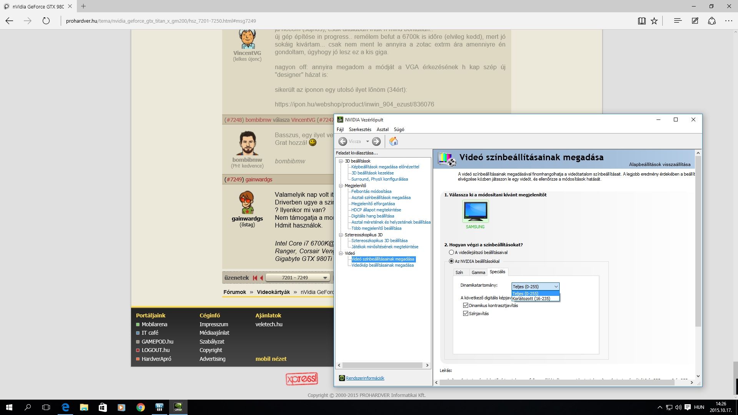
Task: Switch to the Szín tab
Action: [x=459, y=272]
